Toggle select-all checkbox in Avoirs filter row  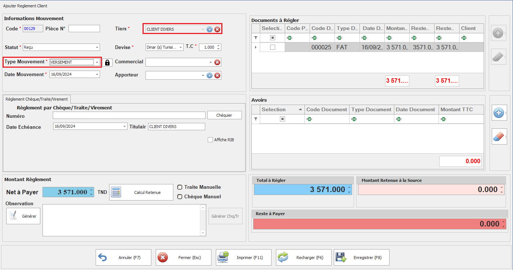[x=283, y=119]
